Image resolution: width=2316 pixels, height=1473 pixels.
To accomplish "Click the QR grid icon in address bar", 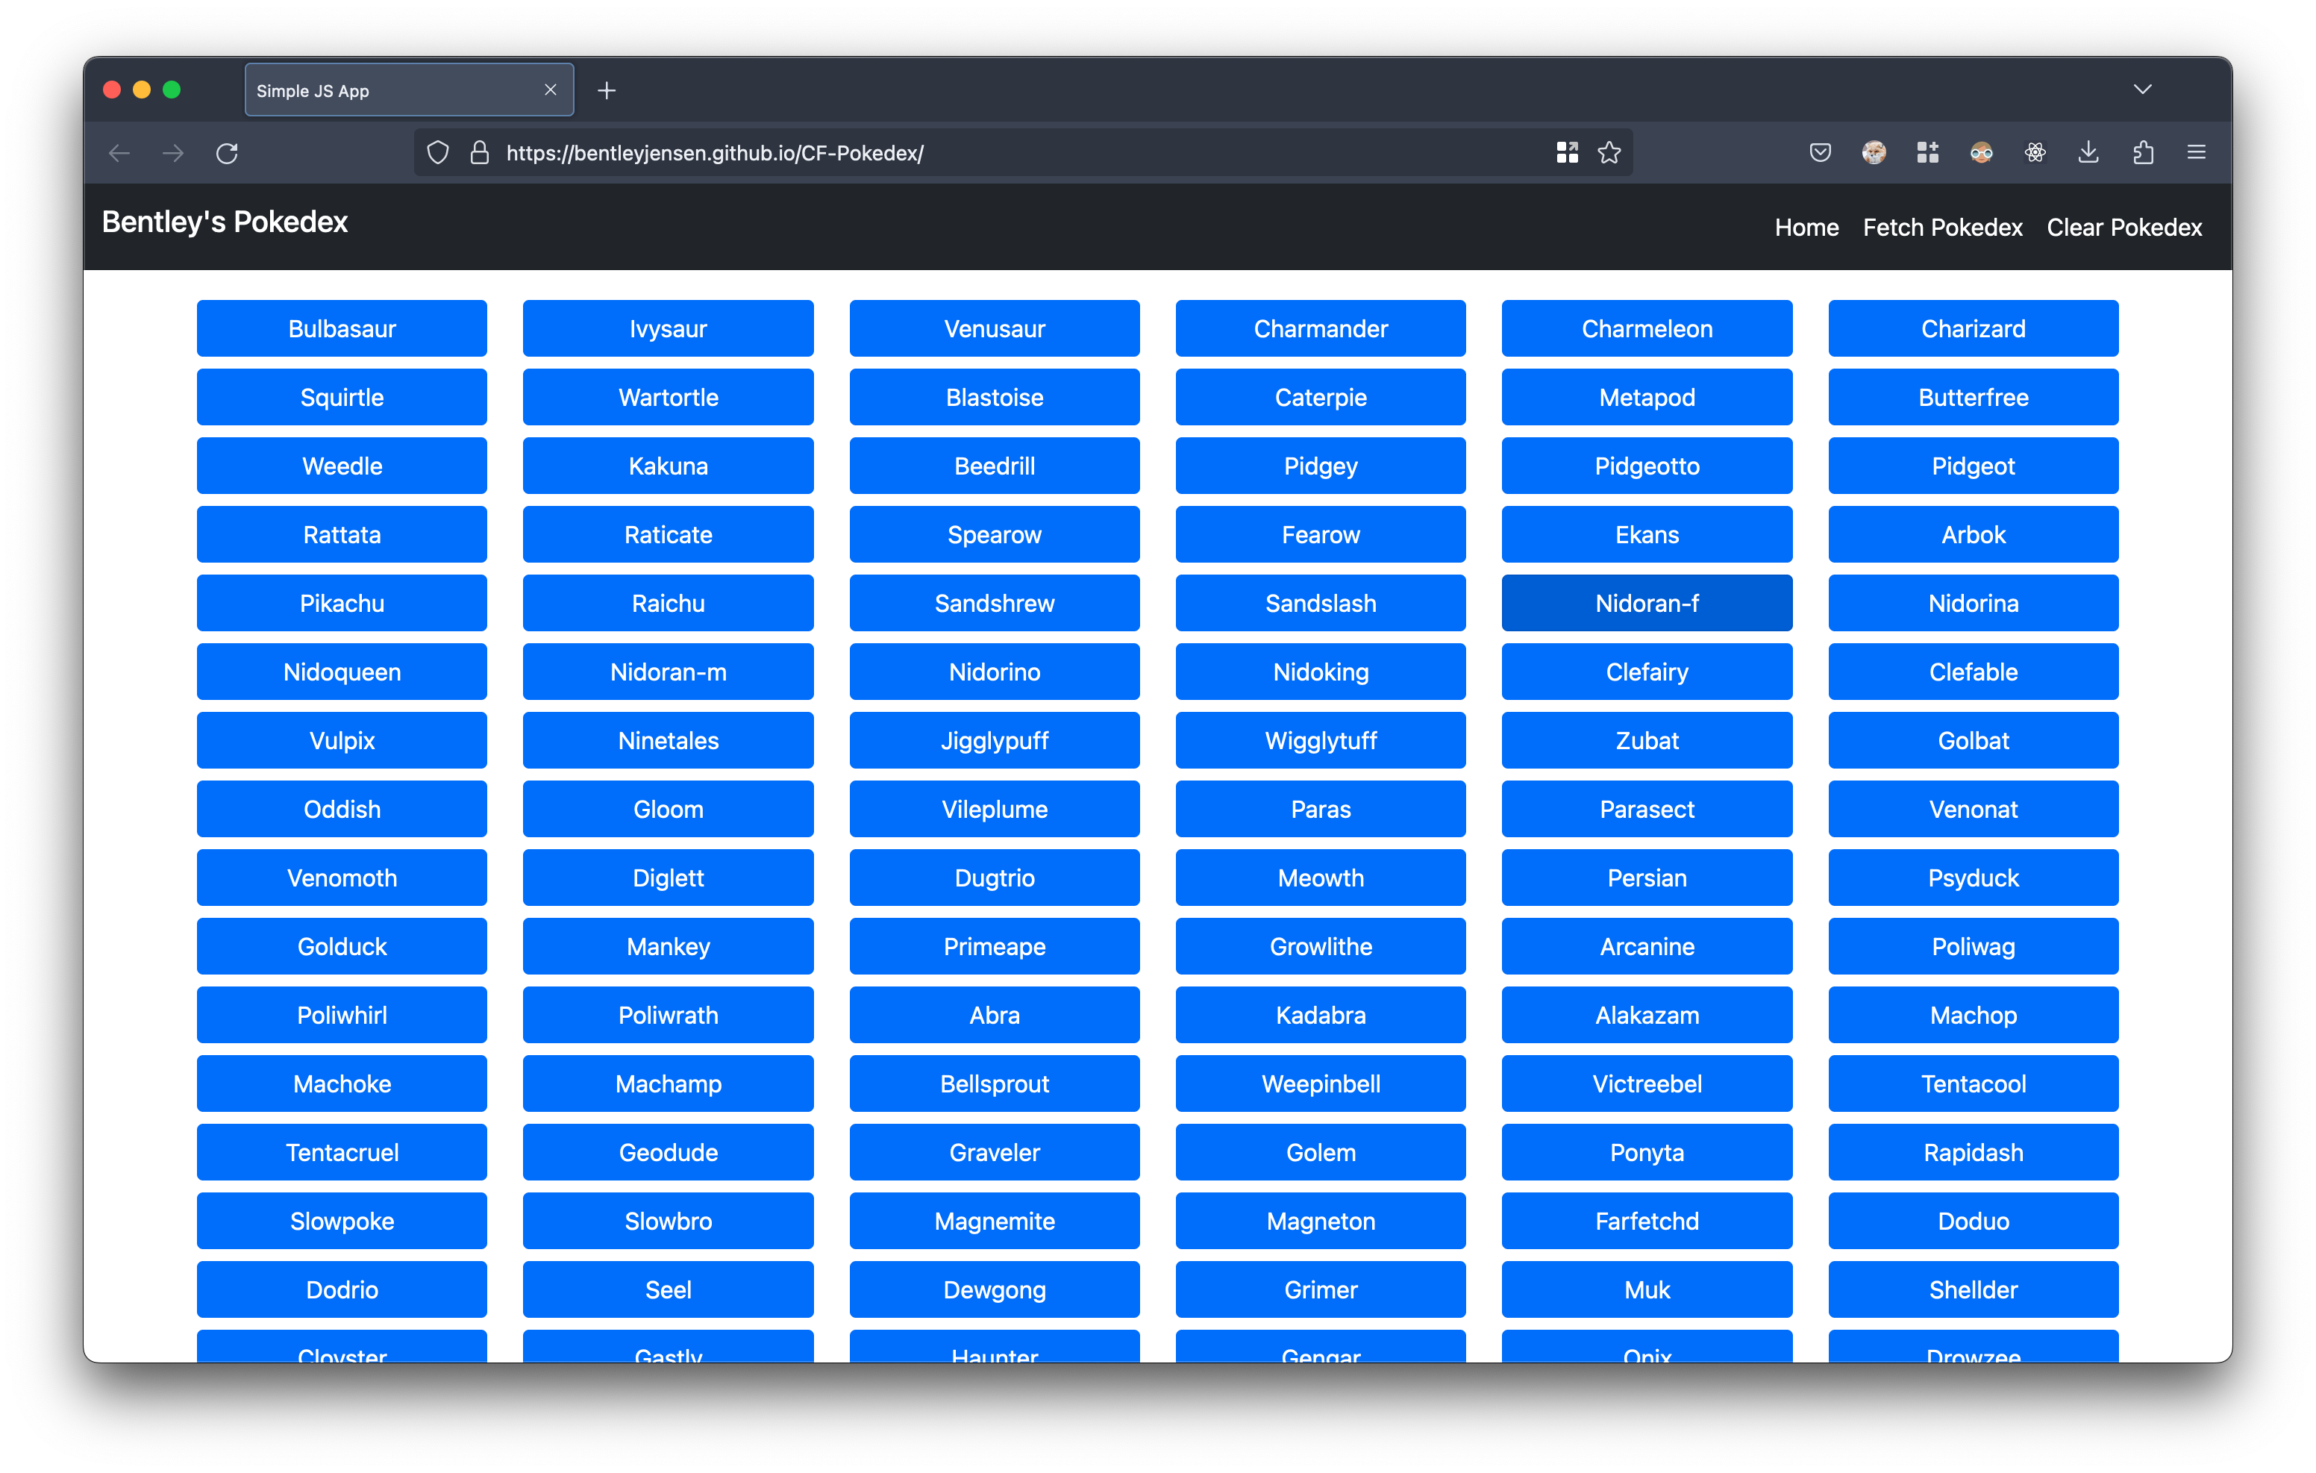I will click(x=1567, y=153).
